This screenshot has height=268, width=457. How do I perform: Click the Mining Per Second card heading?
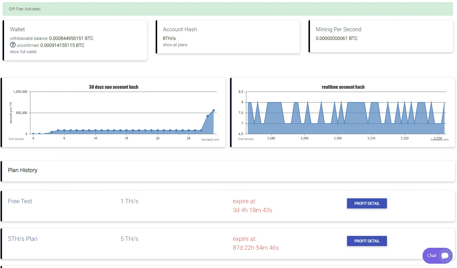[339, 29]
